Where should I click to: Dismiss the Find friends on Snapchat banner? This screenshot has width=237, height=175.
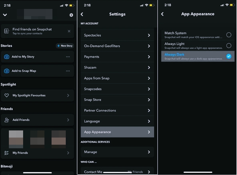coord(69,31)
